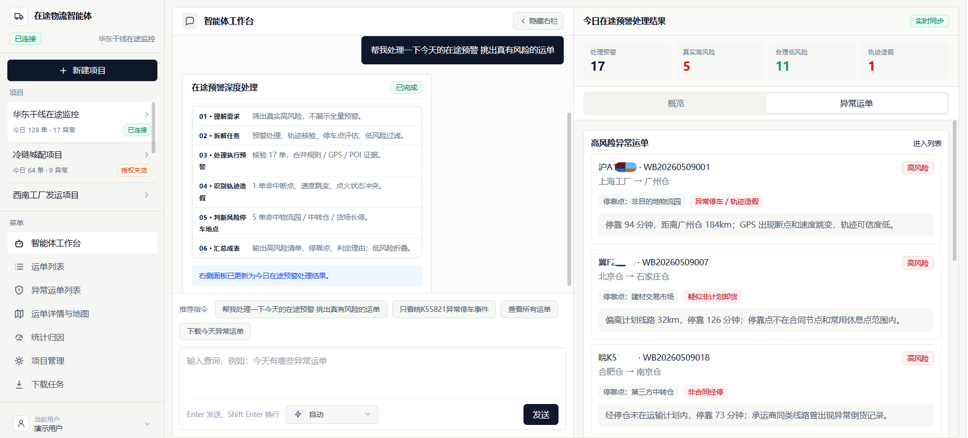
Task: Select the 冷链城配项目 project card
Action: point(79,162)
